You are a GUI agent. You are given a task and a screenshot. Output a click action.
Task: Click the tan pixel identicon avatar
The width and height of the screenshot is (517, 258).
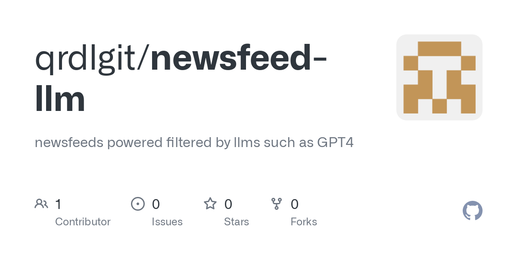click(x=439, y=77)
